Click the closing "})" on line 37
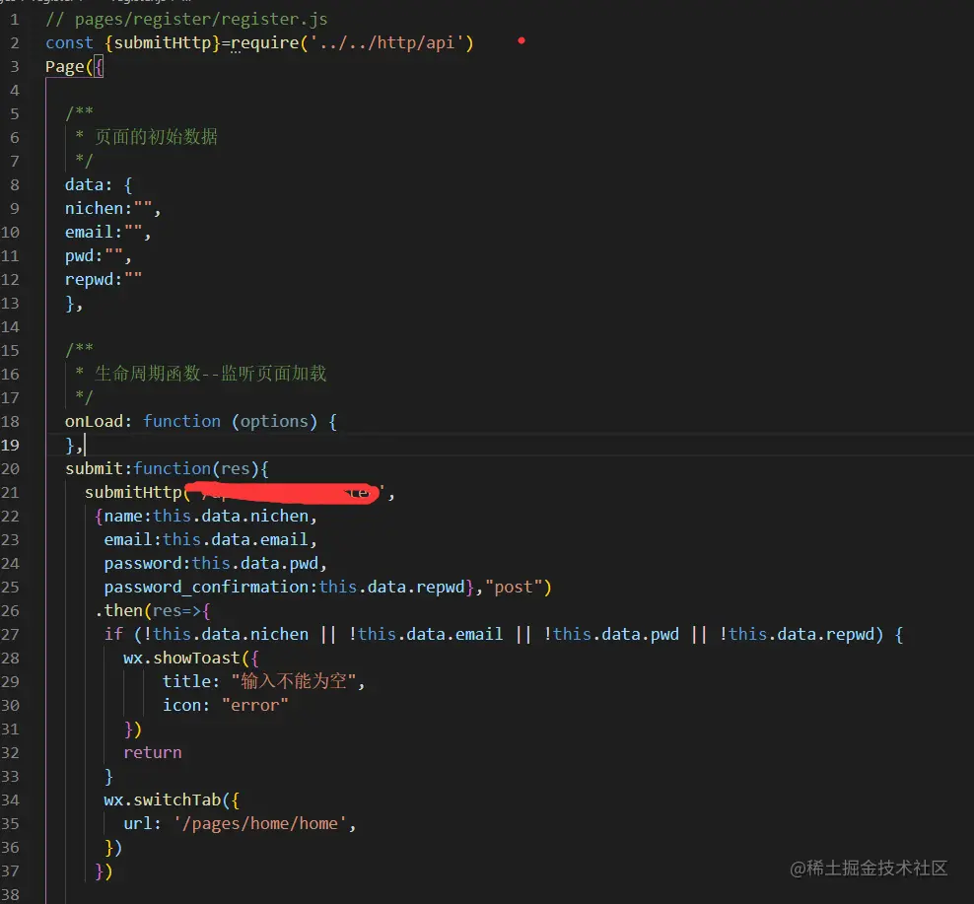The width and height of the screenshot is (974, 904). pyautogui.click(x=104, y=871)
